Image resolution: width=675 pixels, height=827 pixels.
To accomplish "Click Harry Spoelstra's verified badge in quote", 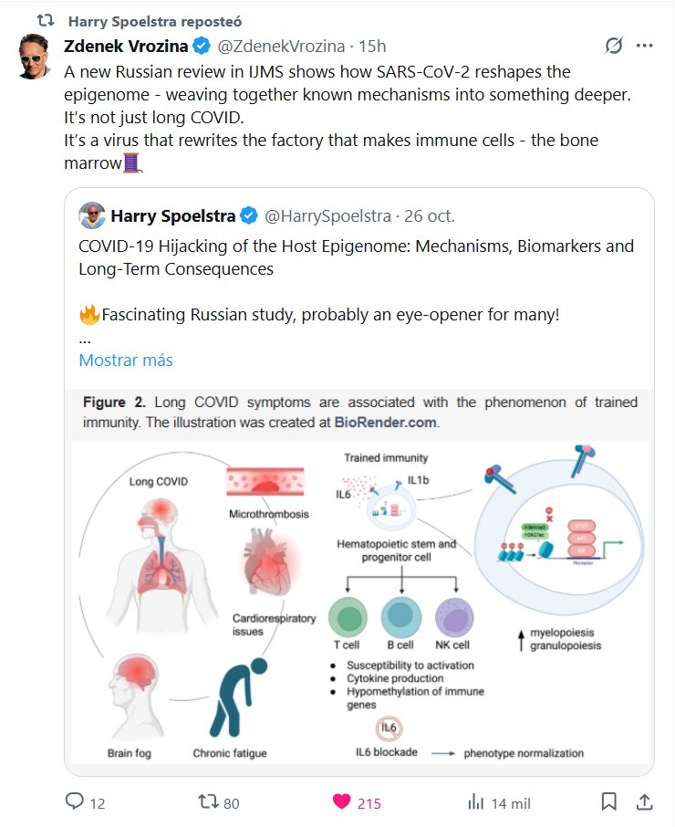I will (x=249, y=216).
